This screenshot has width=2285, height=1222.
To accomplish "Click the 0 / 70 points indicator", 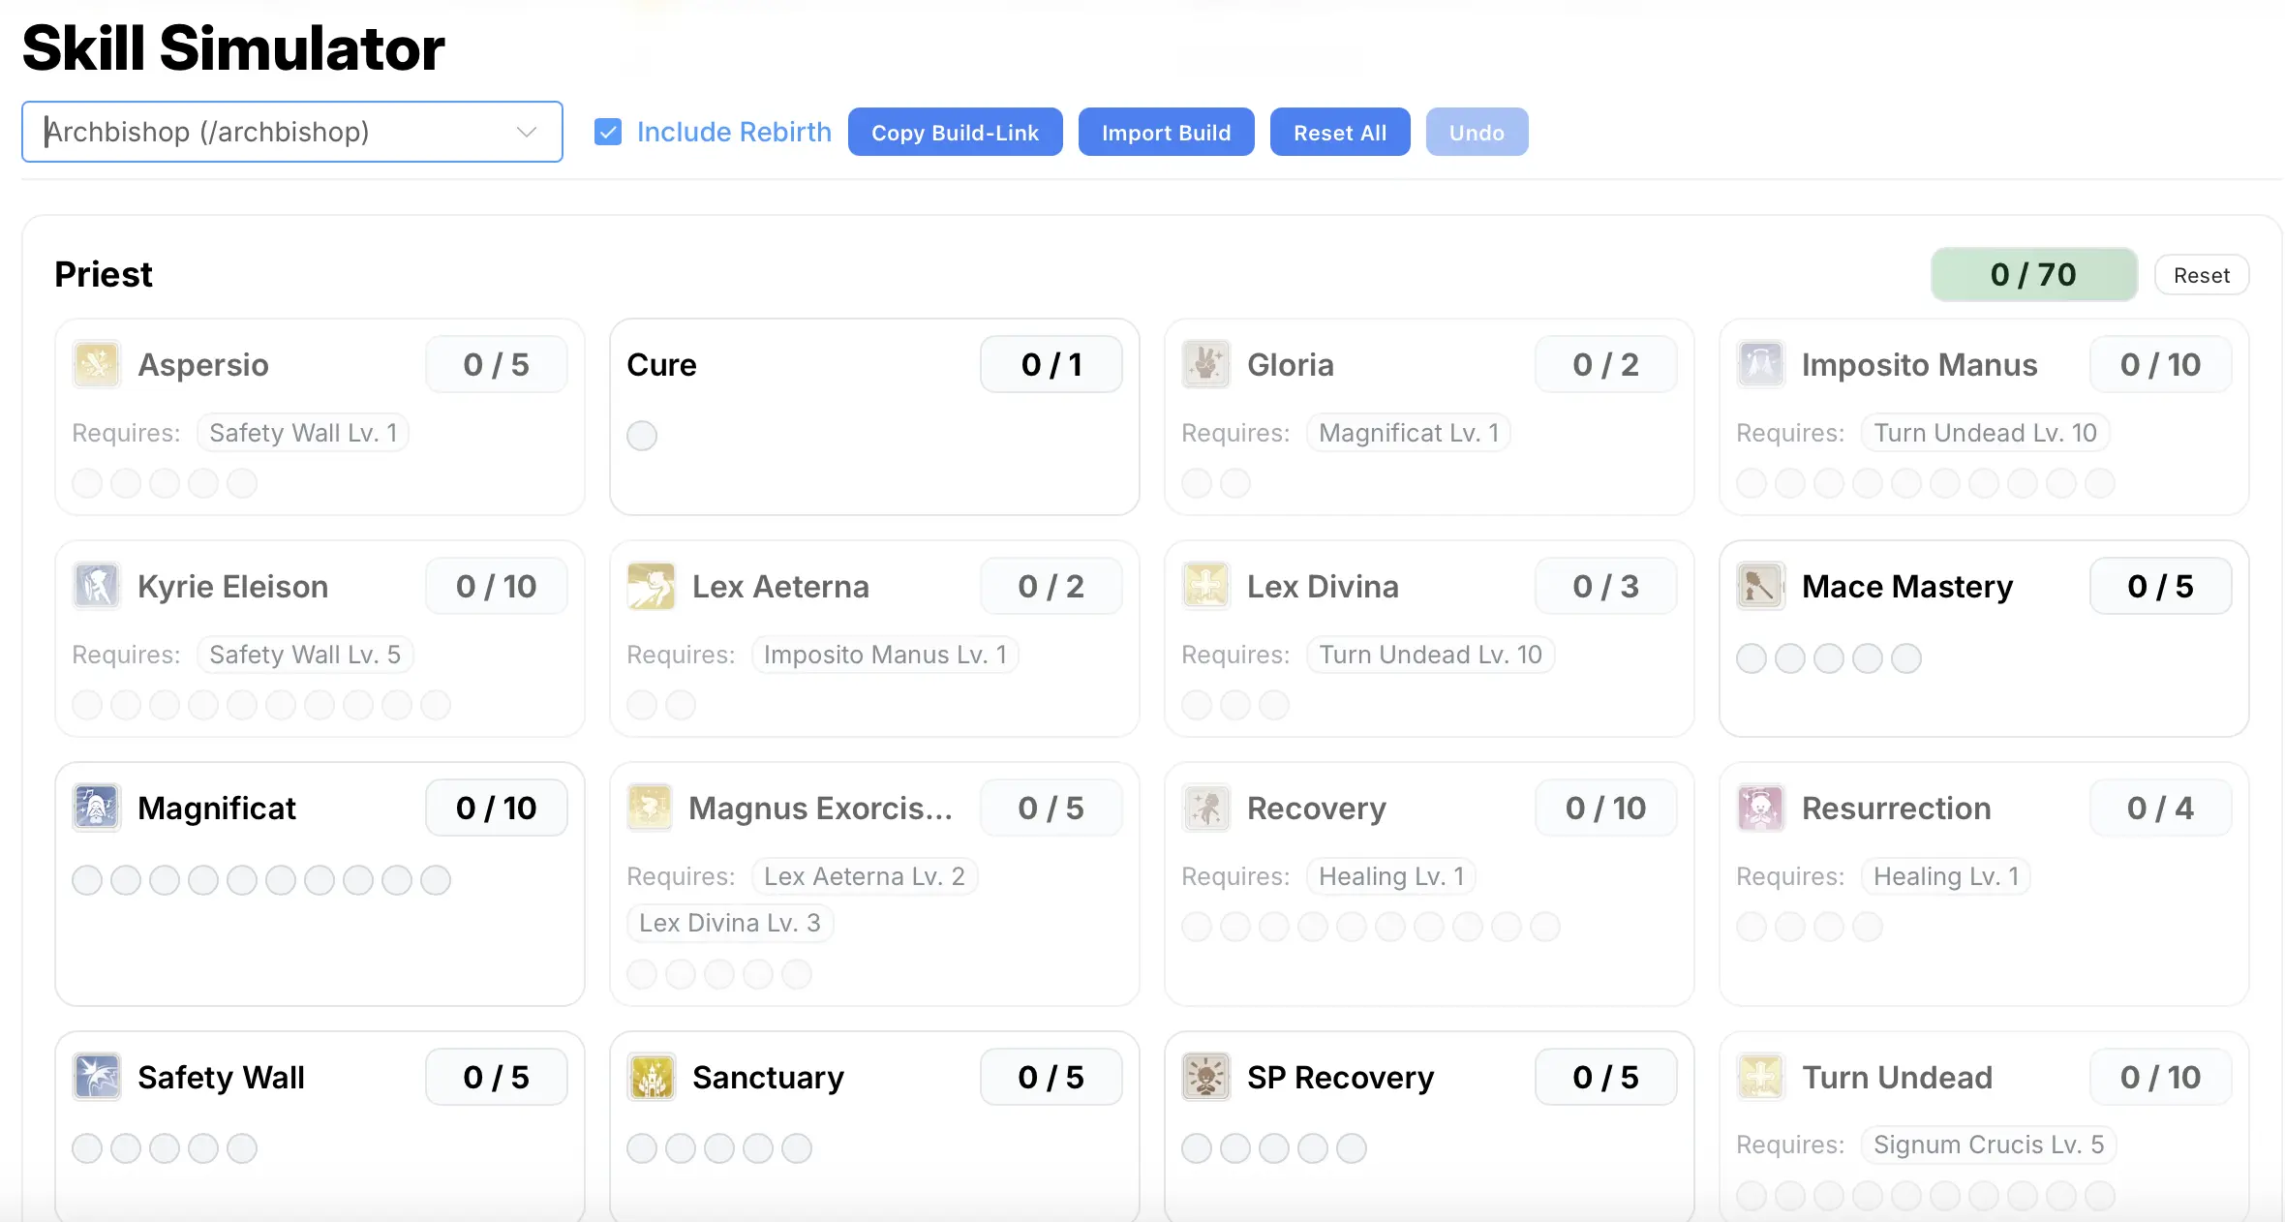I will coord(2033,275).
